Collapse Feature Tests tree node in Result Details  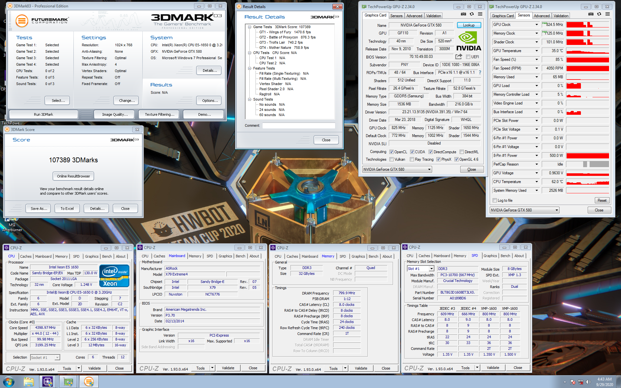[250, 69]
